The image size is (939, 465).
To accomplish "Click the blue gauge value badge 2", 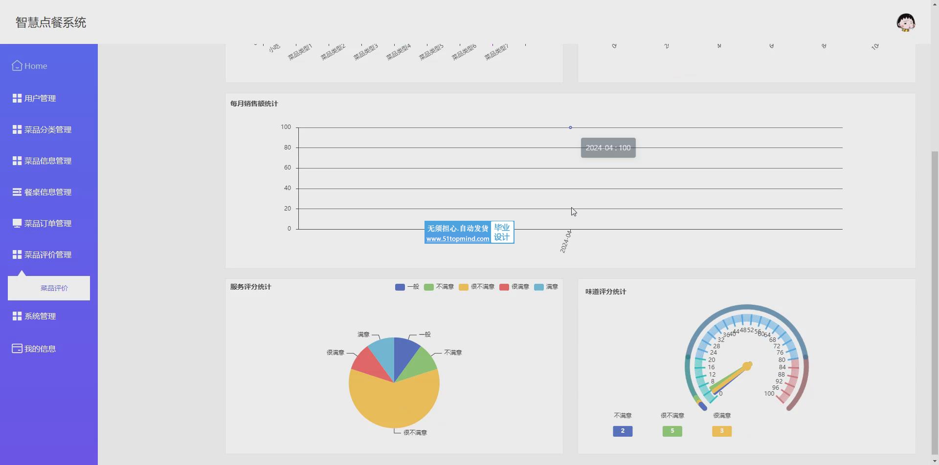I will [623, 431].
